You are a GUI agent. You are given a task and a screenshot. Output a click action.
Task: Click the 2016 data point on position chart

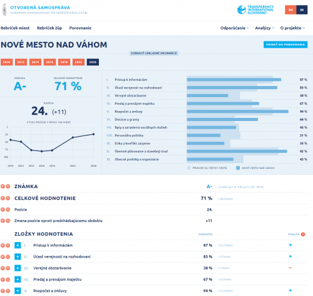(42, 151)
